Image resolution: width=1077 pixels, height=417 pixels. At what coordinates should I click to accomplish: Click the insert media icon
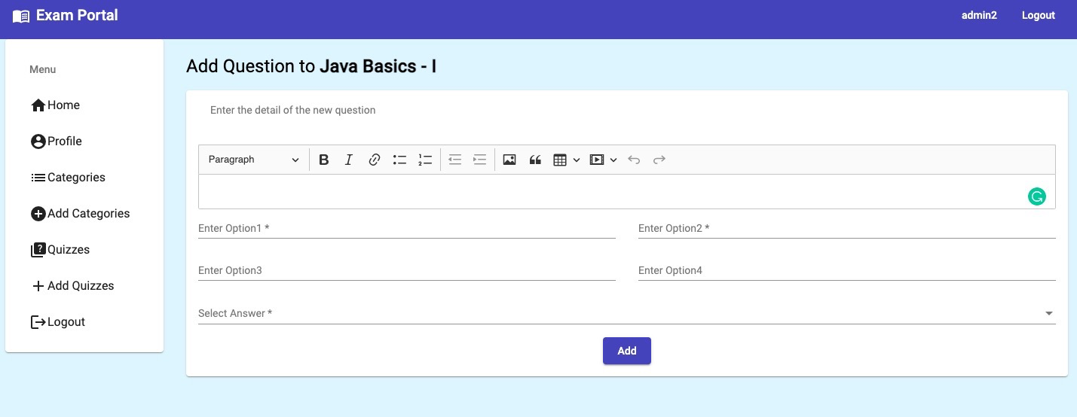[597, 160]
